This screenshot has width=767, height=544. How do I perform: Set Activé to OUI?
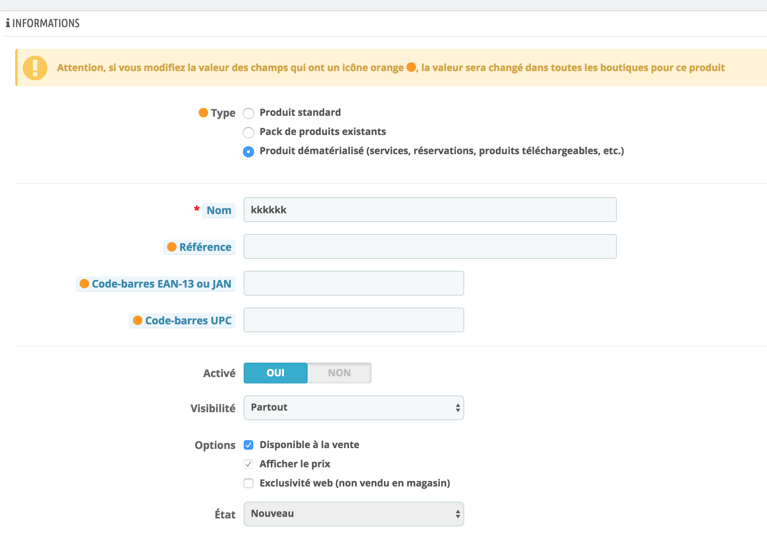(276, 373)
